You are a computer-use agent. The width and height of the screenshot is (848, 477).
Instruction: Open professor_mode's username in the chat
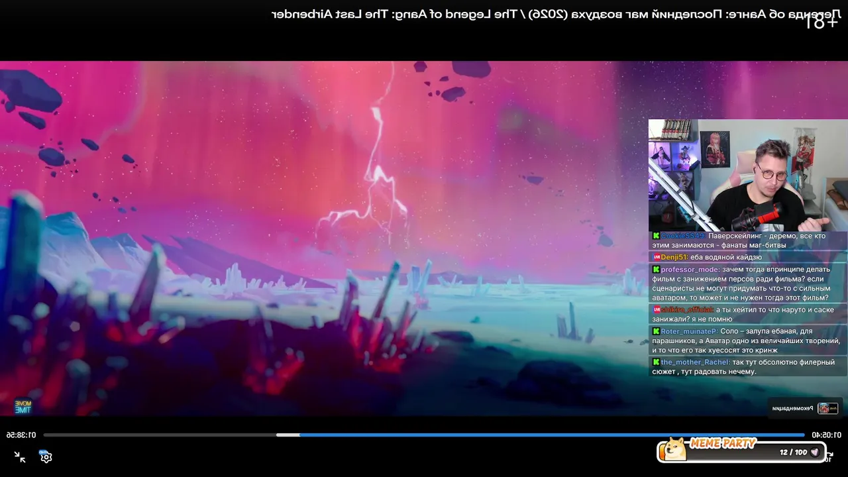coord(690,270)
